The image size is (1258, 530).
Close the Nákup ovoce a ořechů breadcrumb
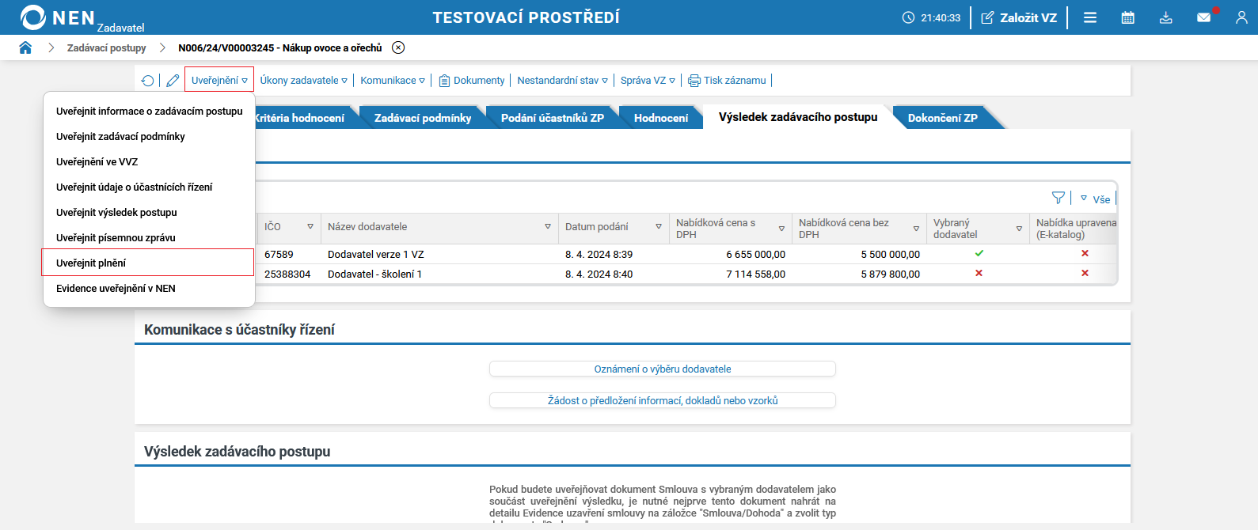pos(398,47)
